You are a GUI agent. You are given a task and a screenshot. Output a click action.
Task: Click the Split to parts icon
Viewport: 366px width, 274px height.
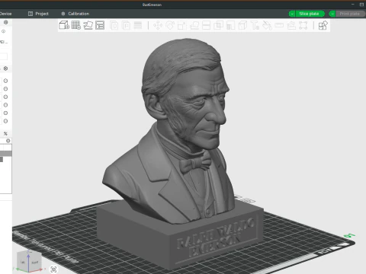coord(126,25)
